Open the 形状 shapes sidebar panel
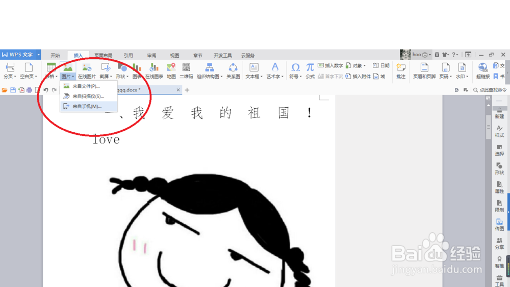 tap(499, 169)
